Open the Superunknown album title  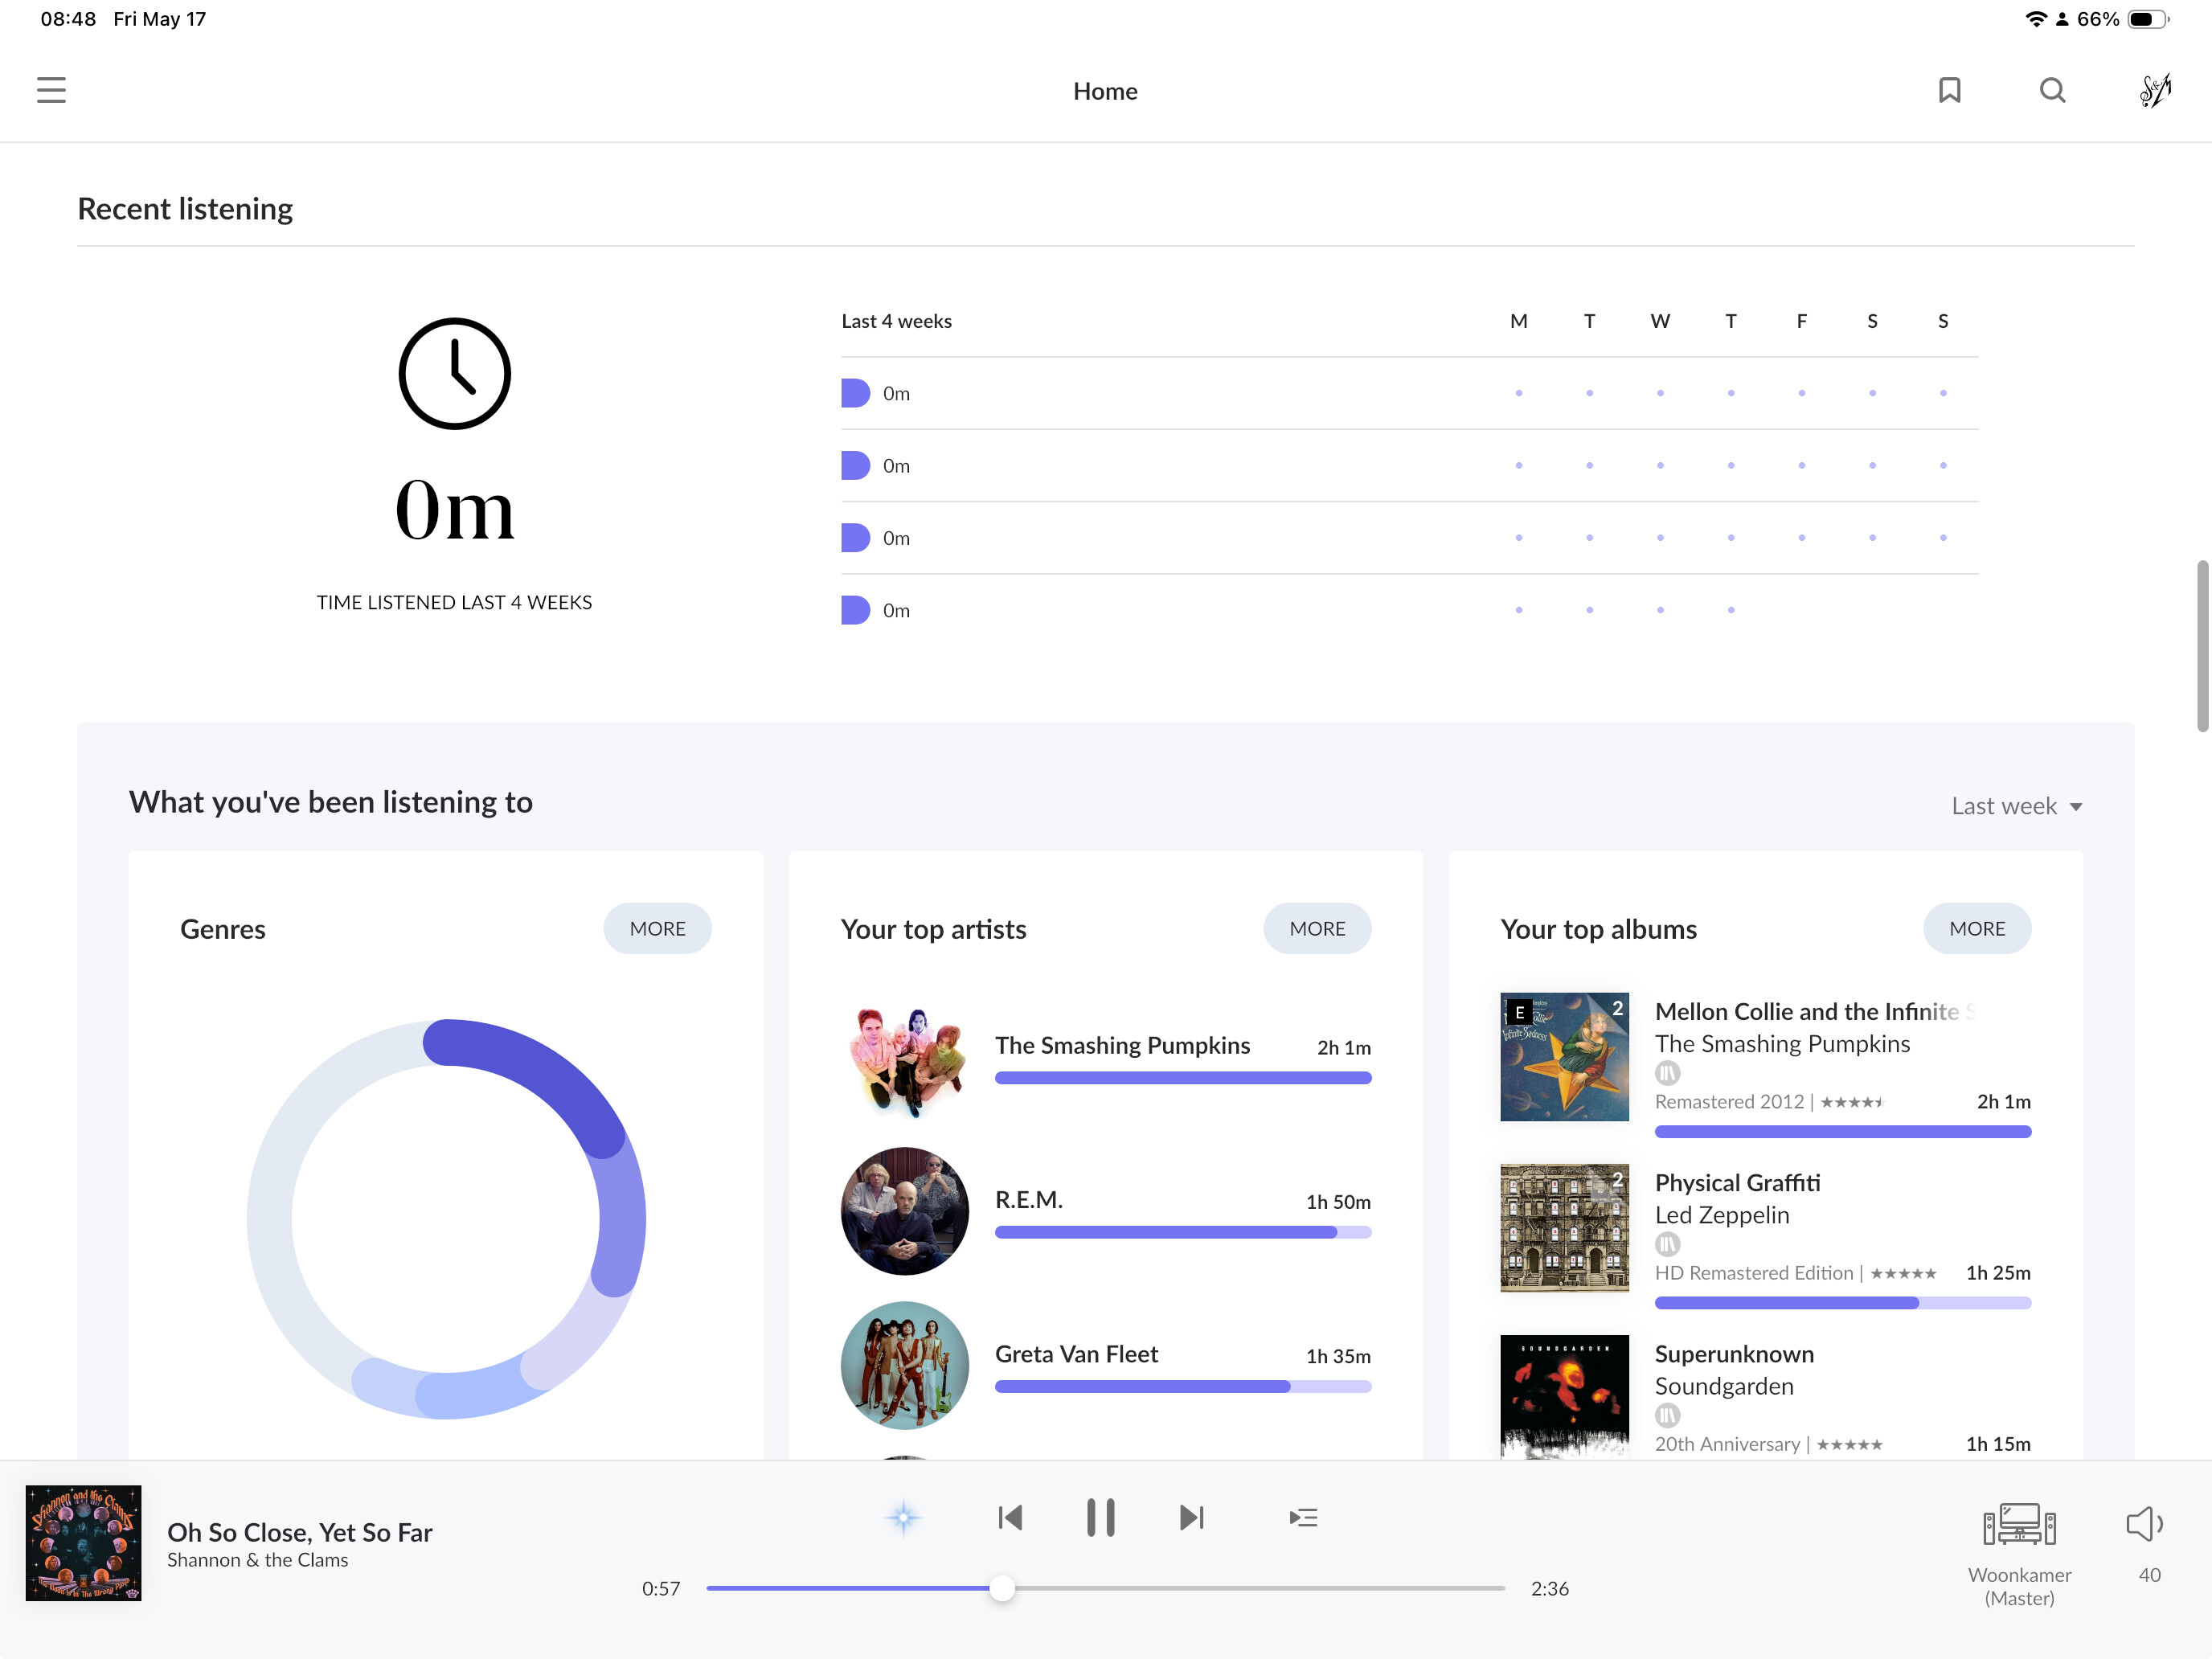[x=1734, y=1354]
